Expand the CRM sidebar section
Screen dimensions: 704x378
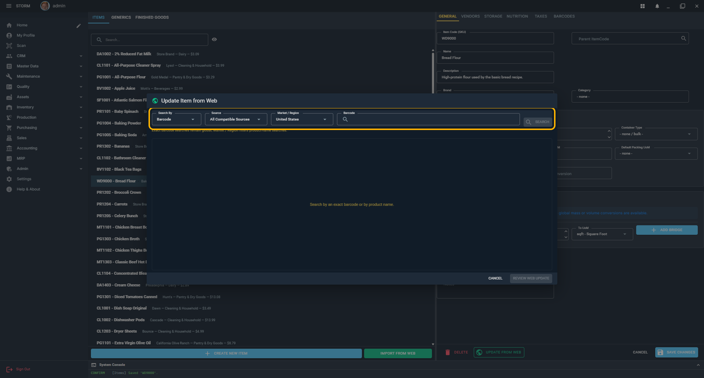coord(81,56)
